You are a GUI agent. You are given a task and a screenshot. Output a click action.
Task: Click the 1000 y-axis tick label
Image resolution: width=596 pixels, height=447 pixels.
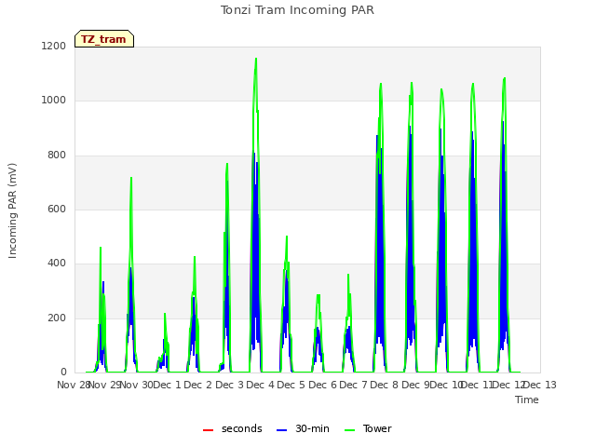(54, 101)
